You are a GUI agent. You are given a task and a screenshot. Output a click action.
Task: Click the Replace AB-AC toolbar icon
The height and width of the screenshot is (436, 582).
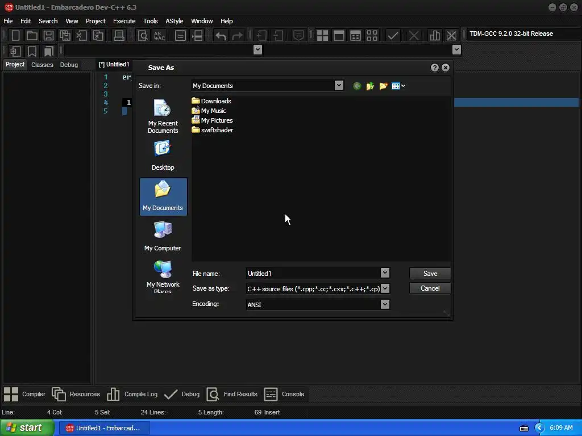click(159, 36)
